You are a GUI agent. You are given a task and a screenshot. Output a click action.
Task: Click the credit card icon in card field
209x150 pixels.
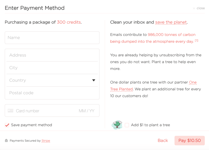10,111
